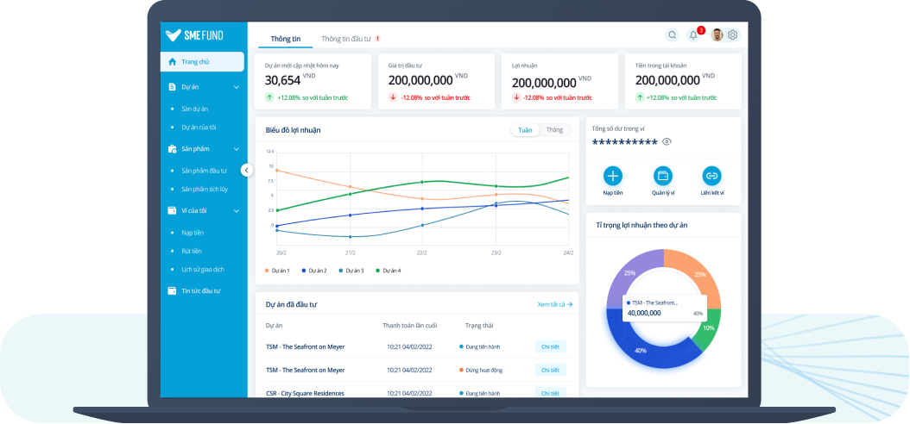Viewport: 910px width, 424px height.
Task: Click the Nạp tiền plus icon
Action: point(613,176)
